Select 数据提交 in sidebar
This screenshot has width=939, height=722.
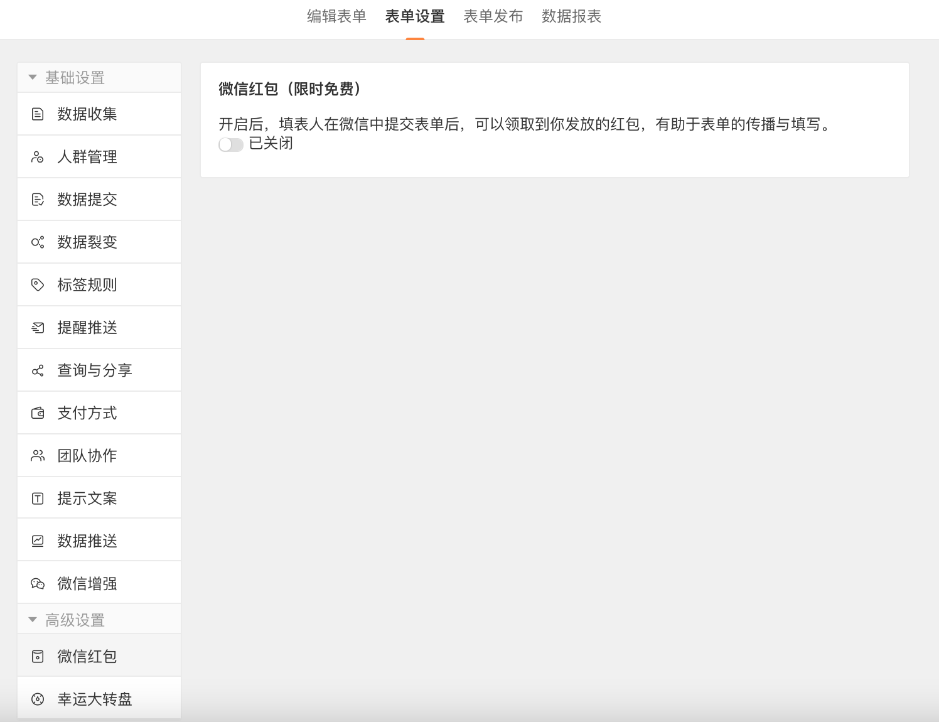tap(99, 199)
